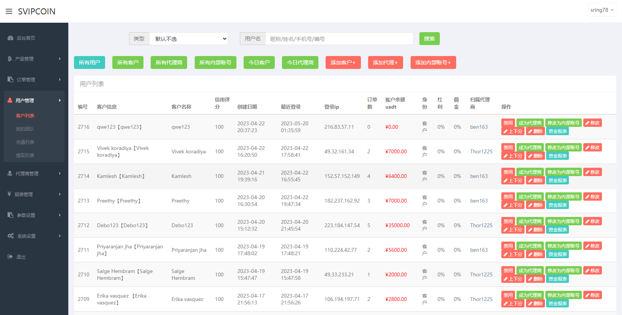Open 我的团队 in the sidebar submenu
The image size is (622, 315).
[x=25, y=129]
